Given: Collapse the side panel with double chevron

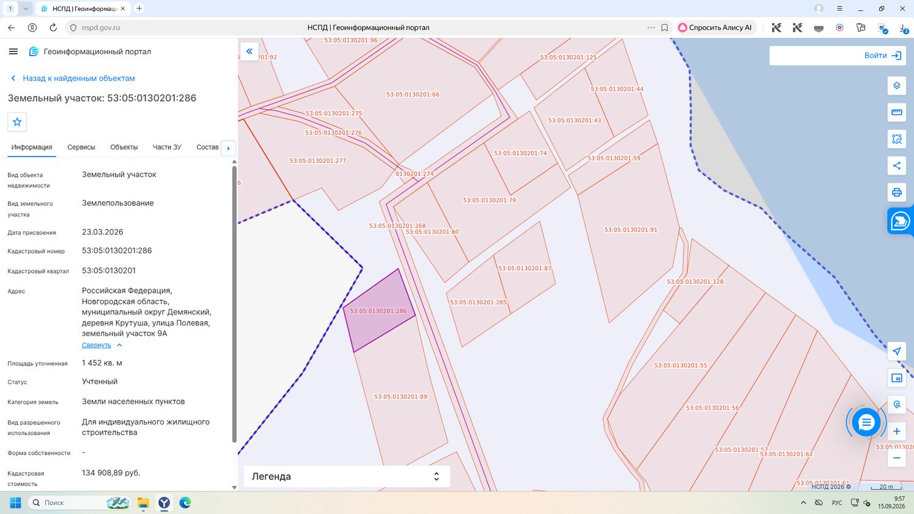Looking at the screenshot, I should 249,51.
